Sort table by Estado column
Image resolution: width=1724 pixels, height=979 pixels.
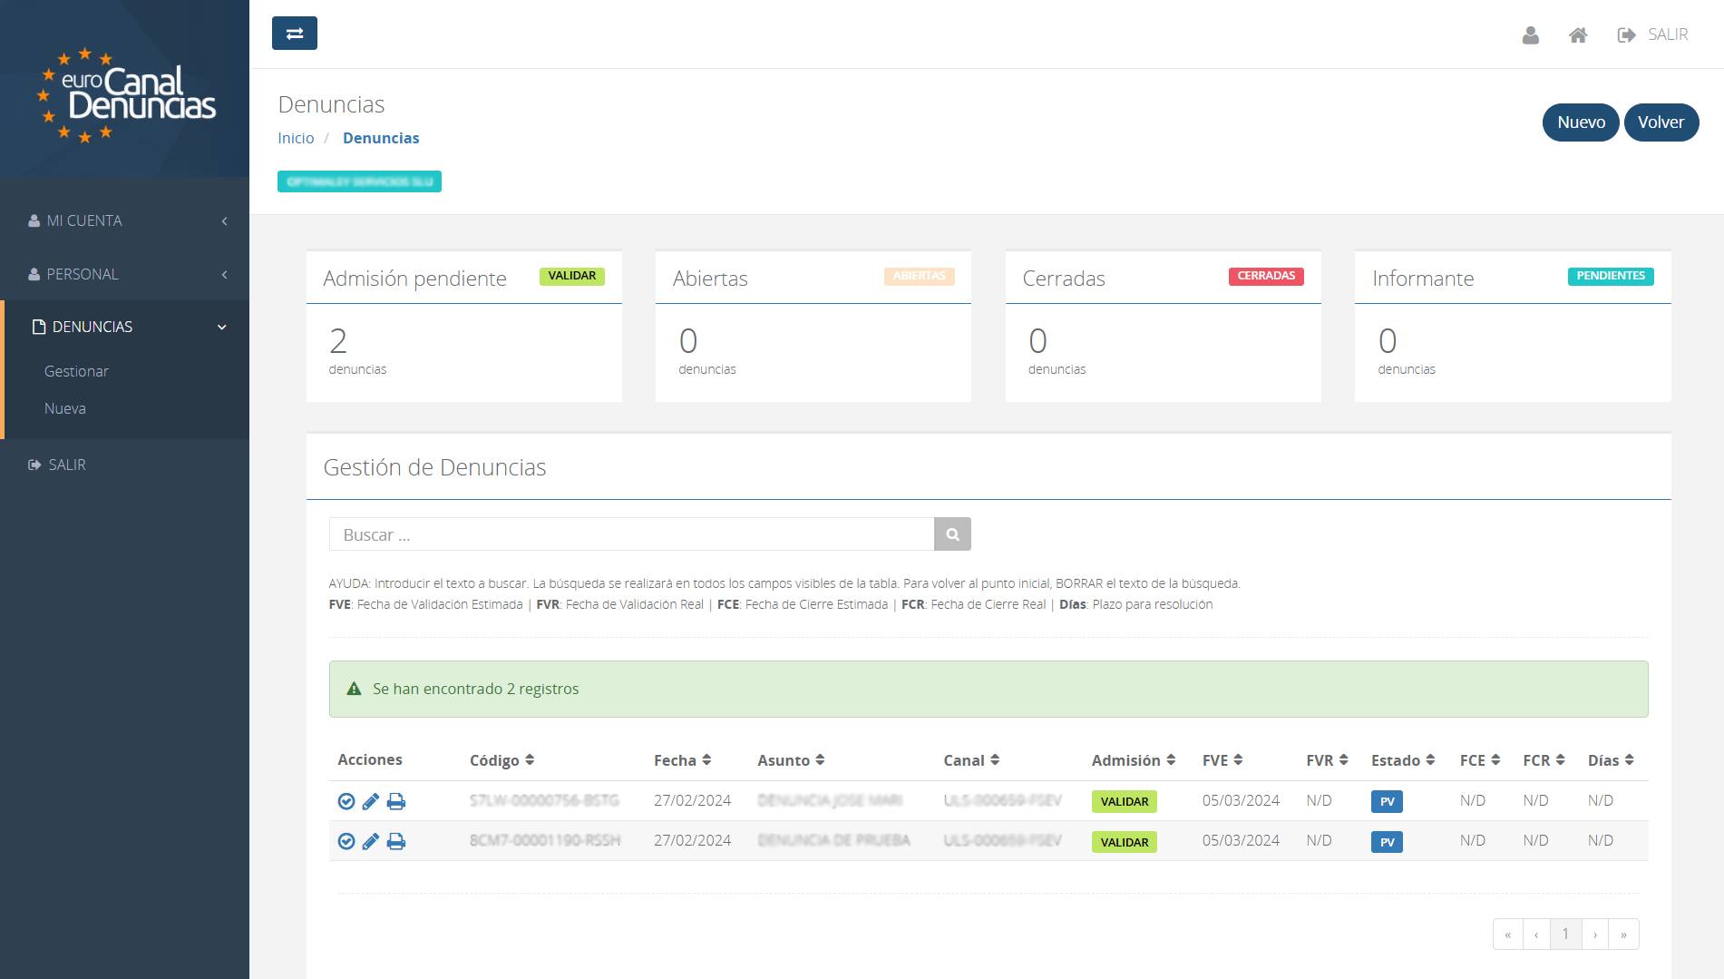coord(1403,760)
